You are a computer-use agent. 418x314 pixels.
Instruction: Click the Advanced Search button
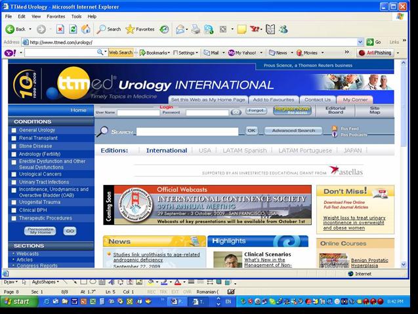(293, 131)
